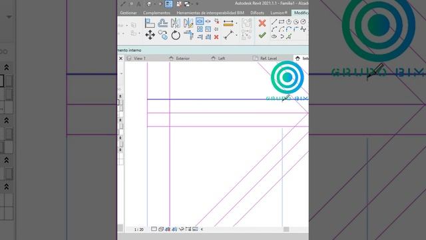This screenshot has width=426, height=240.
Task: Select the Ellipse draw tool
Action: [274, 37]
